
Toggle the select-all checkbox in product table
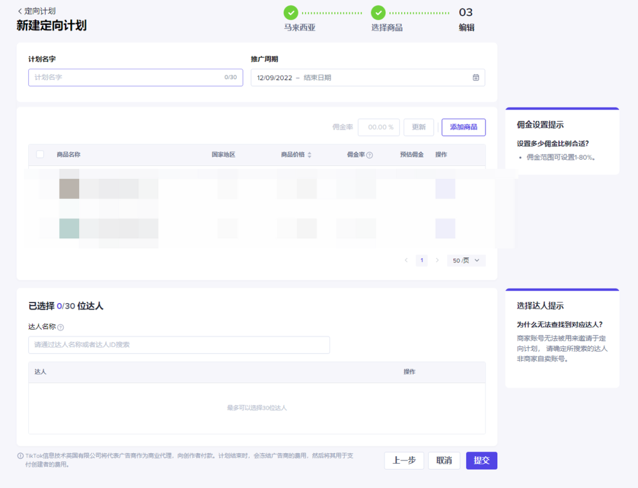[40, 154]
